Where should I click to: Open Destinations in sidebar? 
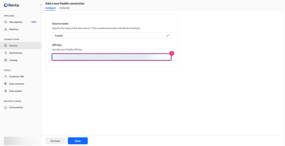pyautogui.click(x=21, y=53)
